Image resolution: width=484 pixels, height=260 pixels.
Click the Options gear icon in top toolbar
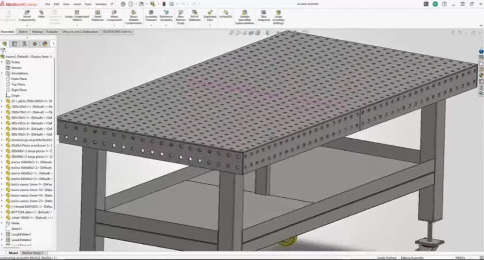(x=172, y=4)
